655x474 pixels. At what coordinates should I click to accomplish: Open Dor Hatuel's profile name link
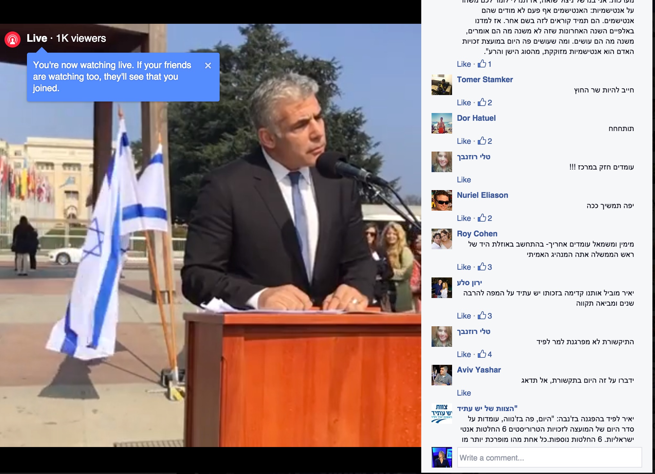click(476, 118)
